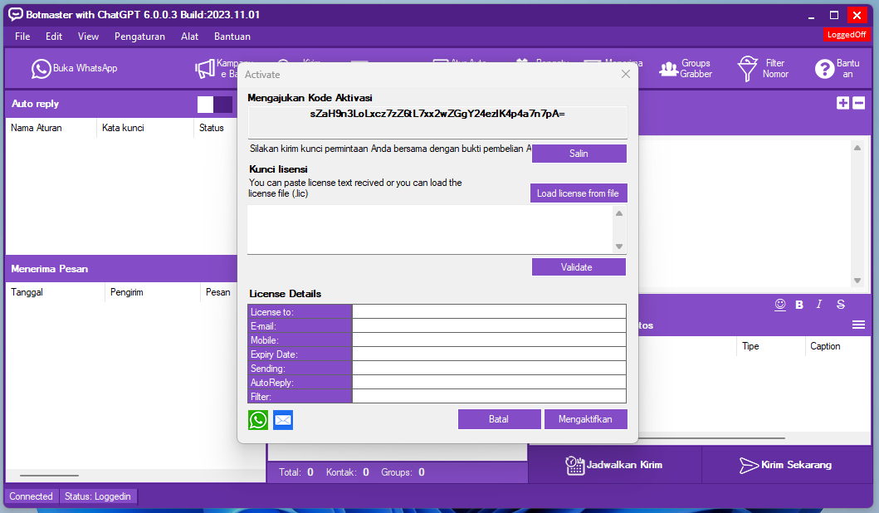Open the Groups Grabber tool
The width and height of the screenshot is (879, 513).
[686, 69]
